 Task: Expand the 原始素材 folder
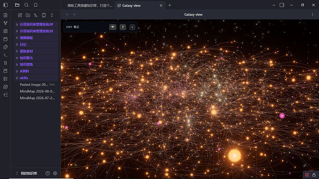(36, 51)
